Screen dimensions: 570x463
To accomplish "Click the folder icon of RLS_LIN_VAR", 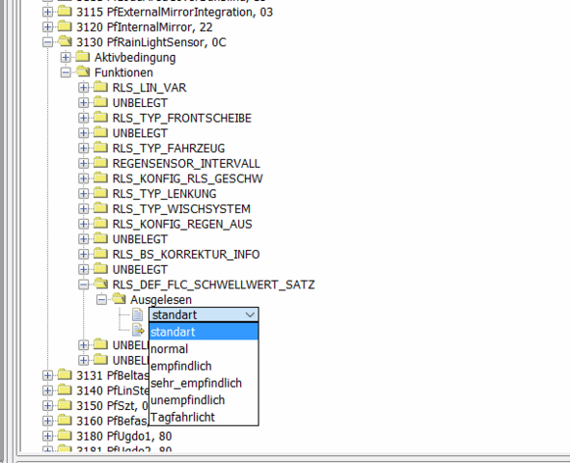I will [x=100, y=87].
